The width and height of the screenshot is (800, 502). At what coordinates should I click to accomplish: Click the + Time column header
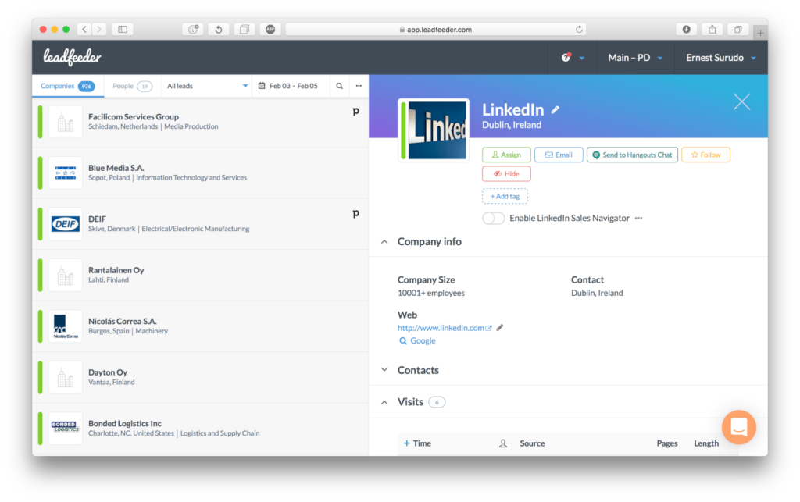coord(417,443)
